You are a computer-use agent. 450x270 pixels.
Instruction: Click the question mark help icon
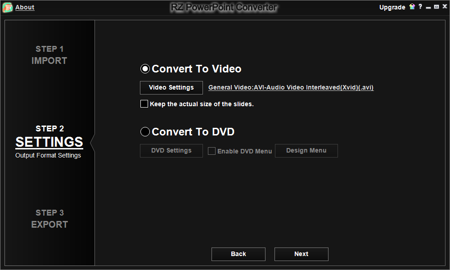[420, 7]
